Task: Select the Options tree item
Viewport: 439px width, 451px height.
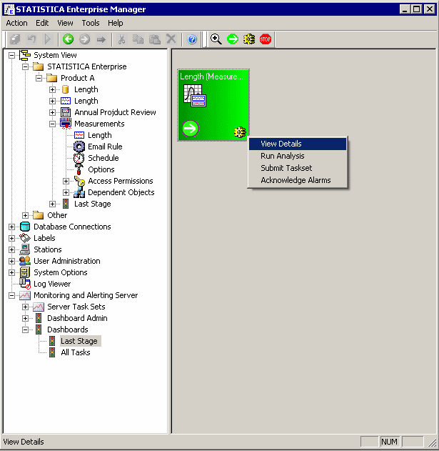Action: [101, 169]
